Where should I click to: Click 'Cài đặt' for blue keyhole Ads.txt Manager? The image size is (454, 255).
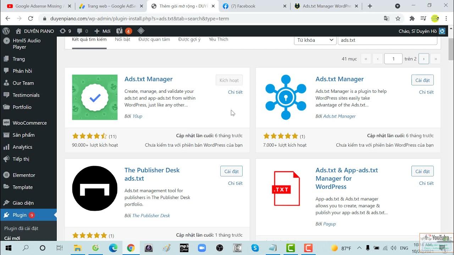point(422,80)
